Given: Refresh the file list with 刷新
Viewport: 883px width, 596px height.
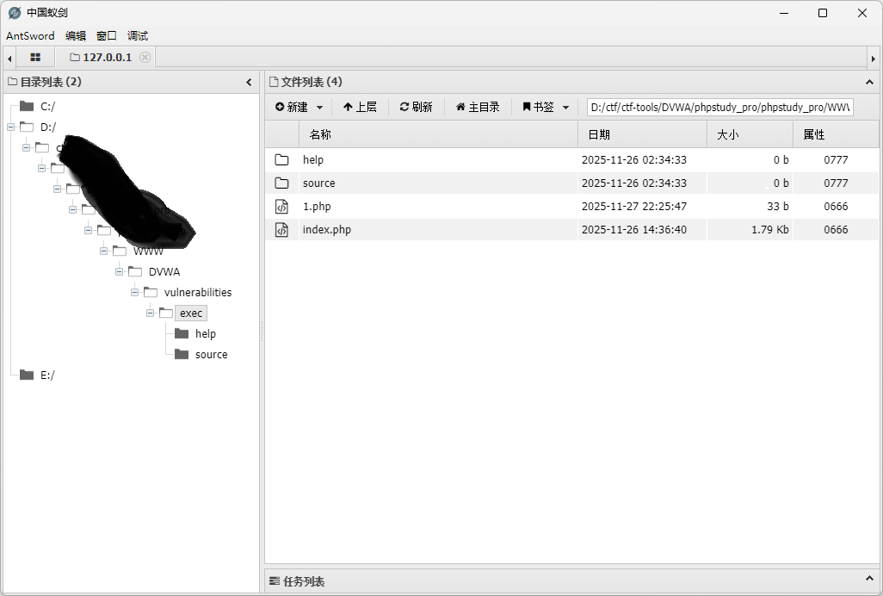Looking at the screenshot, I should tap(417, 107).
